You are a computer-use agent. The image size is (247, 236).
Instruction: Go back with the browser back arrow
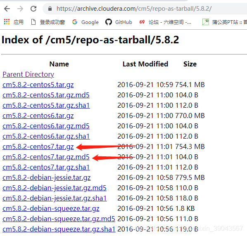[7, 9]
